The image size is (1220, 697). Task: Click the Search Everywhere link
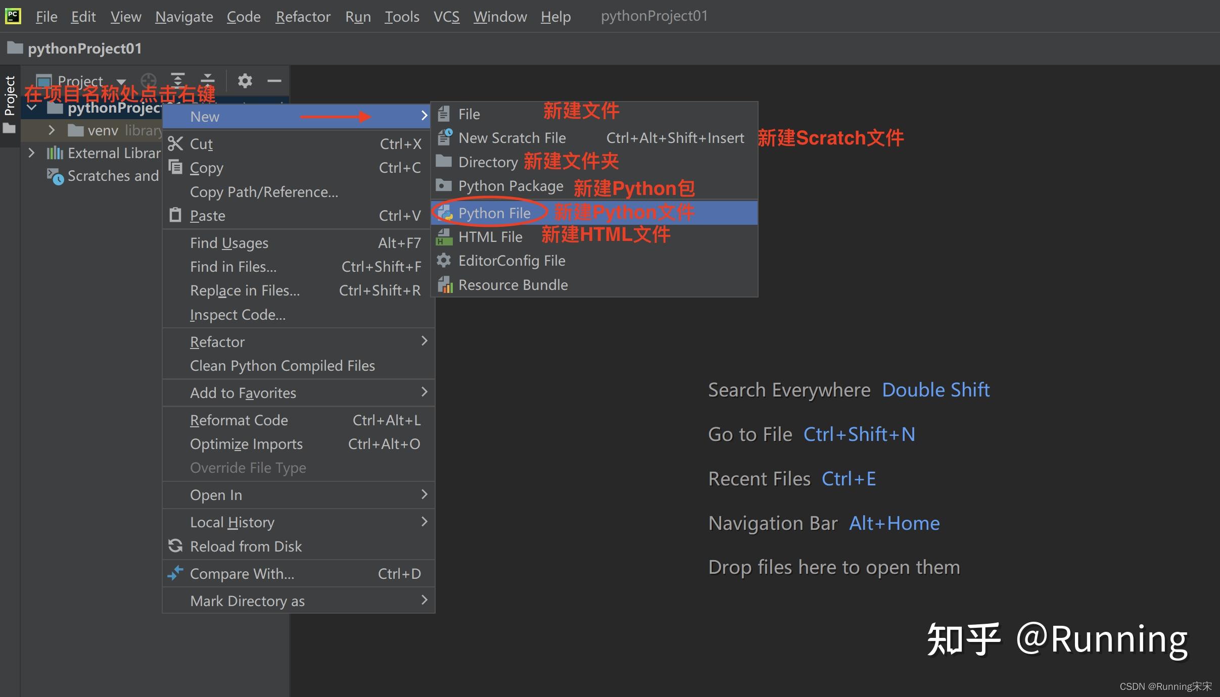click(789, 389)
